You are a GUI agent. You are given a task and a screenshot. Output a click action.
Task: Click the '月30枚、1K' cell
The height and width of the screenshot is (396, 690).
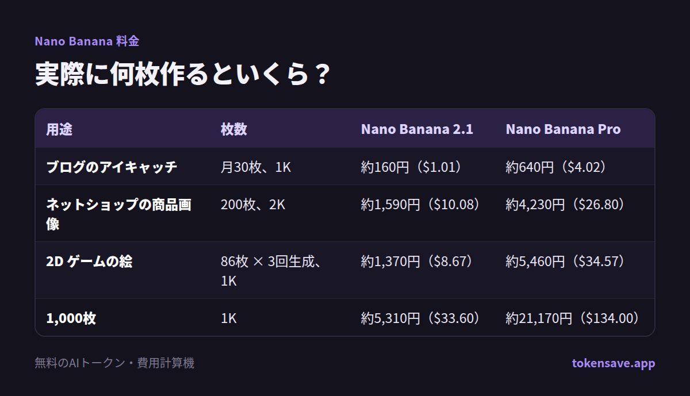coord(256,167)
